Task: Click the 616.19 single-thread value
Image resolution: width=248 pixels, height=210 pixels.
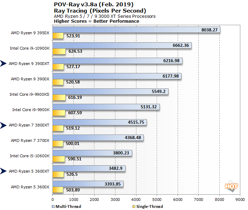Action: pos(75,97)
